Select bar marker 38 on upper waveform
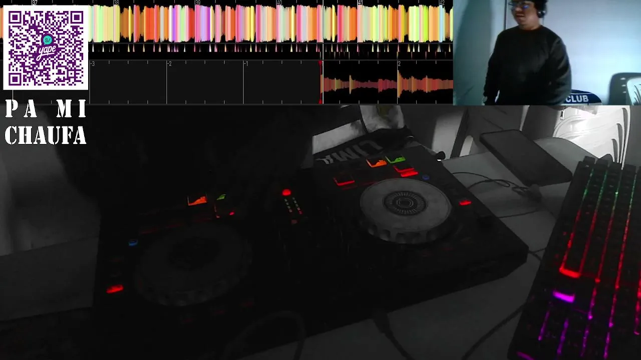This screenshot has width=641, height=360. (x=116, y=2)
